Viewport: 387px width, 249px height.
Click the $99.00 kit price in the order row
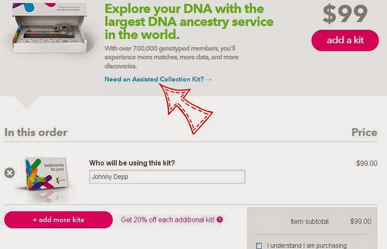click(366, 163)
